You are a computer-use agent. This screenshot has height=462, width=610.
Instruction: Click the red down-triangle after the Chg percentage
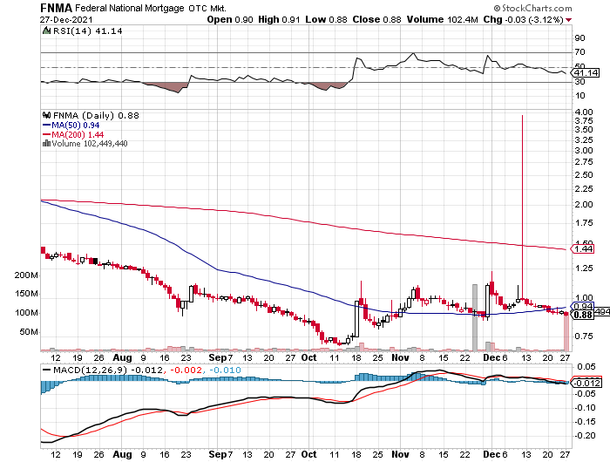pyautogui.click(x=568, y=20)
